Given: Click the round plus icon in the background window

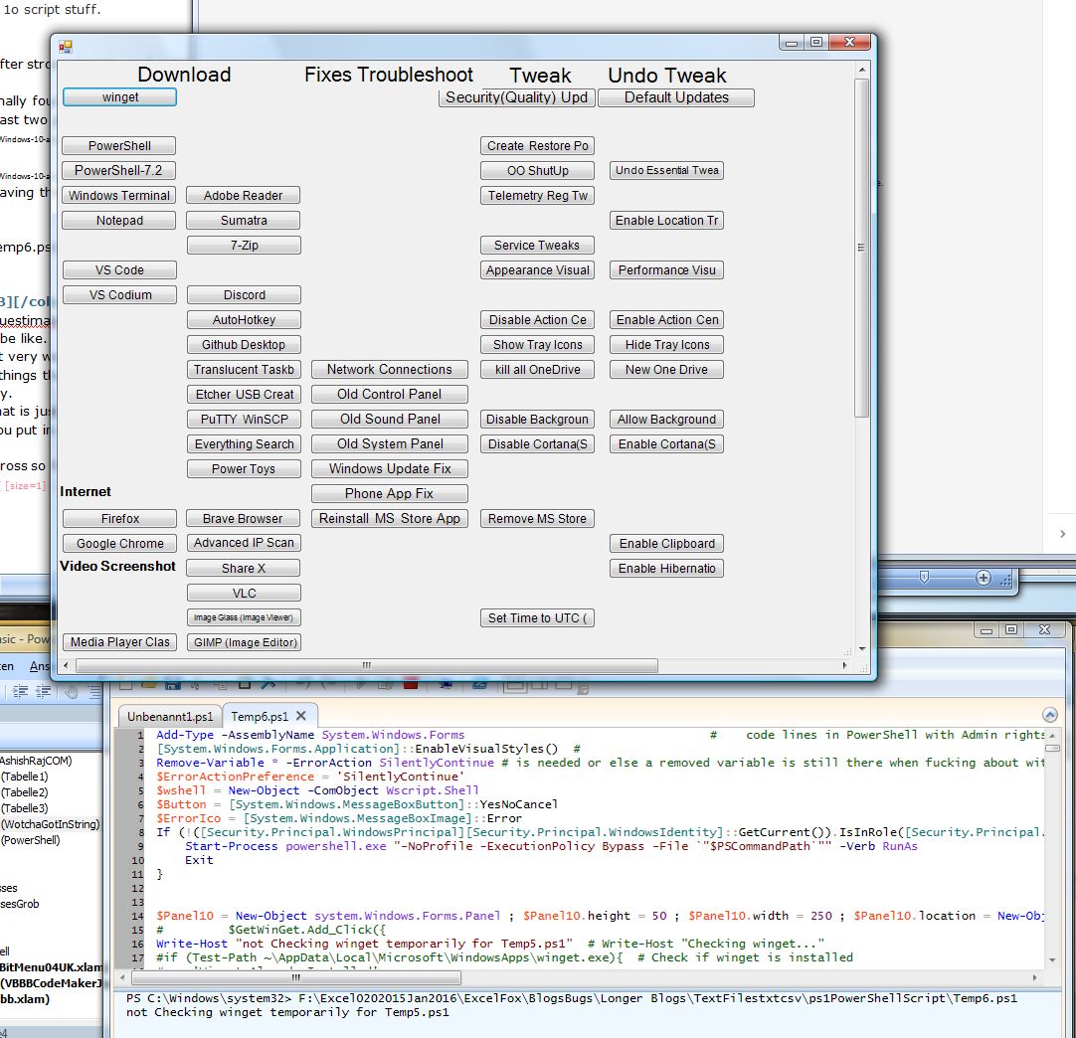Looking at the screenshot, I should tap(983, 578).
